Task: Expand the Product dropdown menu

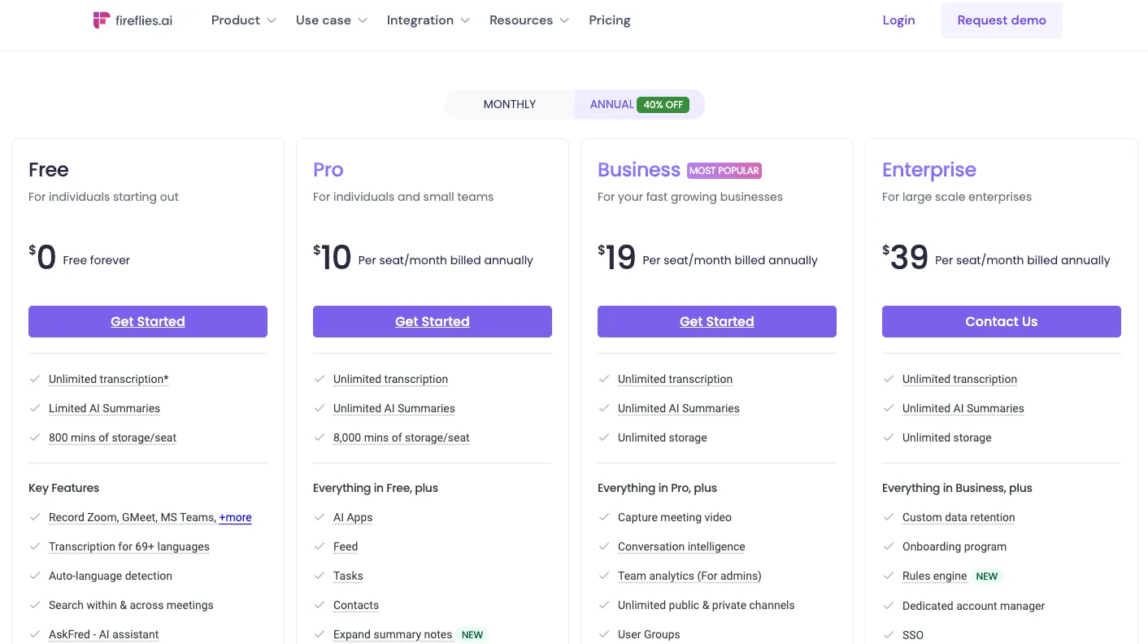Action: 243,20
